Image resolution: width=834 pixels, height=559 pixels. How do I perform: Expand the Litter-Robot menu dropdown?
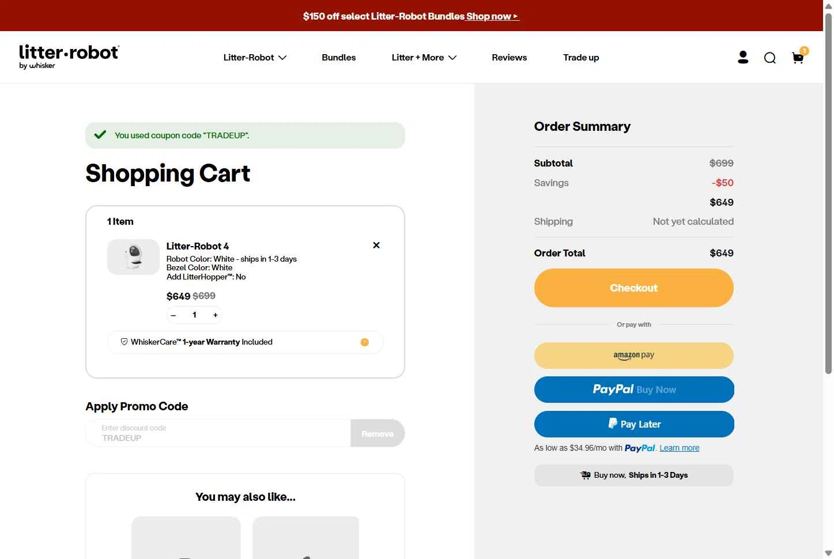coord(255,58)
